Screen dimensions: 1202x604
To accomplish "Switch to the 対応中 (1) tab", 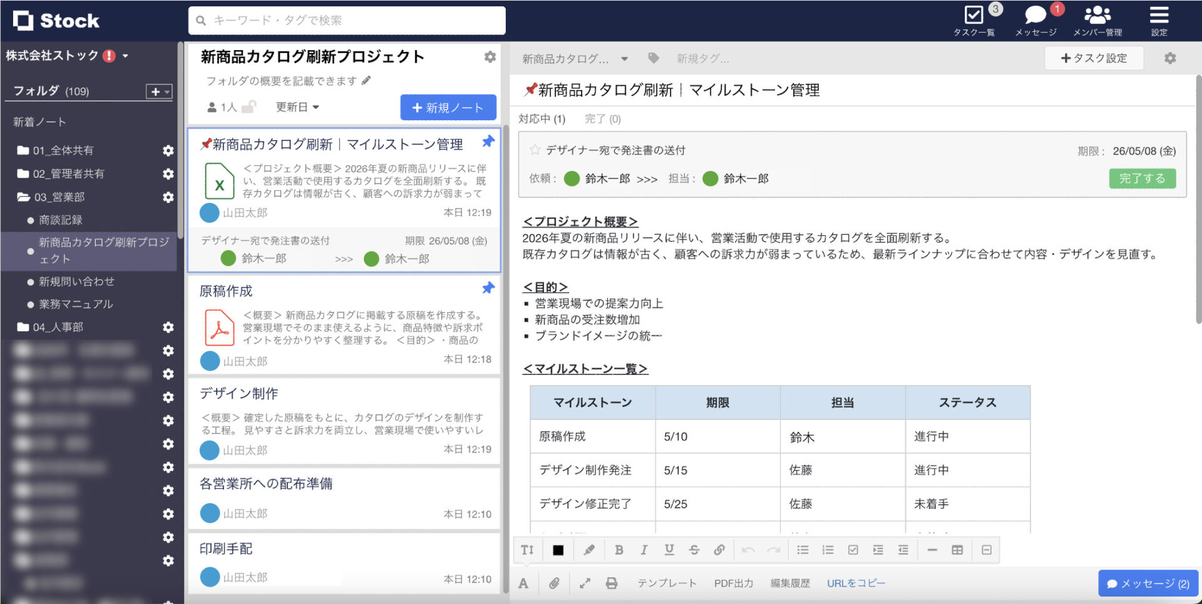I will click(x=542, y=119).
